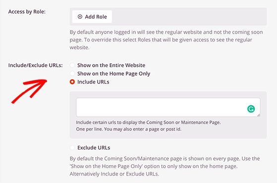Select the Show on the Entire Website radio
This screenshot has height=183, width=277.
(72, 65)
